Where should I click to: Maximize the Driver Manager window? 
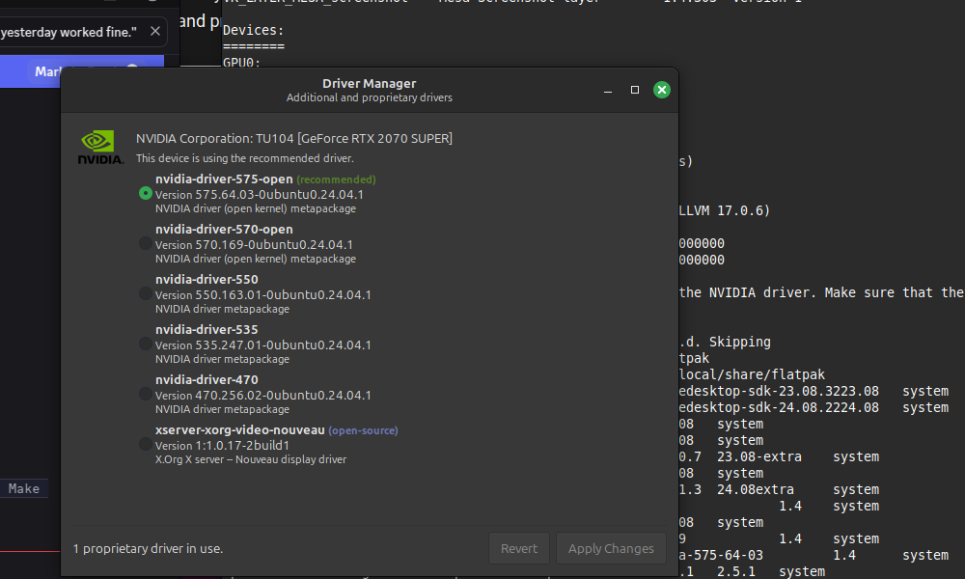(635, 90)
